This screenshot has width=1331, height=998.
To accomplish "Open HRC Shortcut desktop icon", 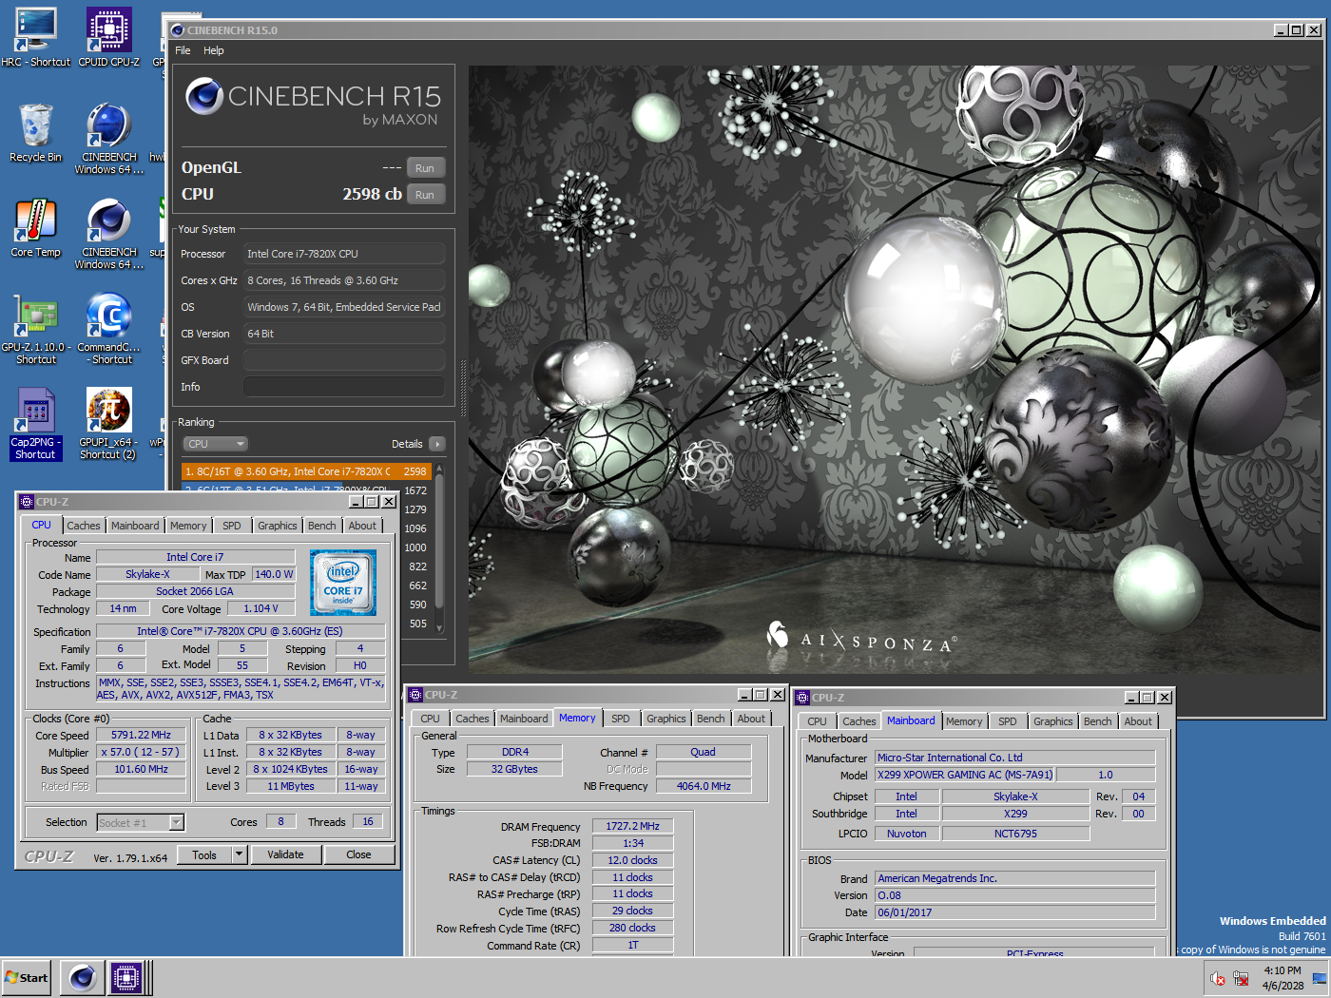I will (35, 38).
